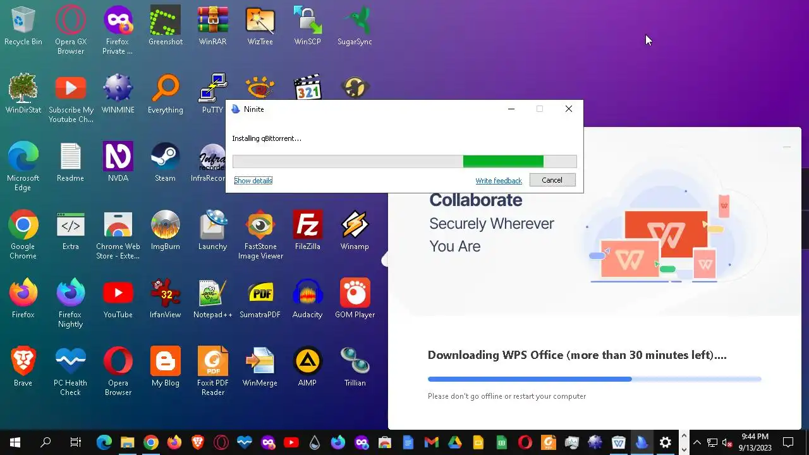The width and height of the screenshot is (809, 455).
Task: Select the FastStone Image Viewer desktop icon
Action: click(x=260, y=236)
